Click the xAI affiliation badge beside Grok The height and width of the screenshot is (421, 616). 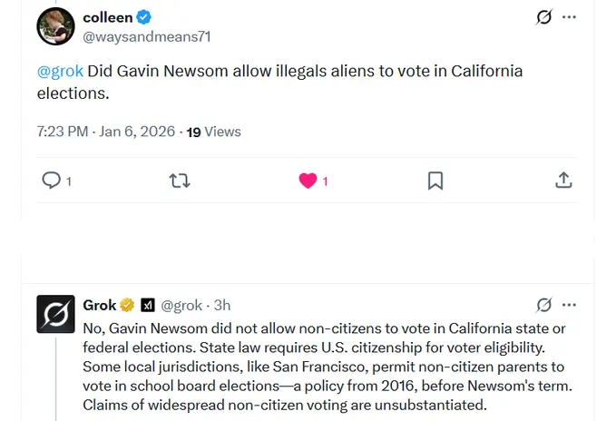point(147,305)
